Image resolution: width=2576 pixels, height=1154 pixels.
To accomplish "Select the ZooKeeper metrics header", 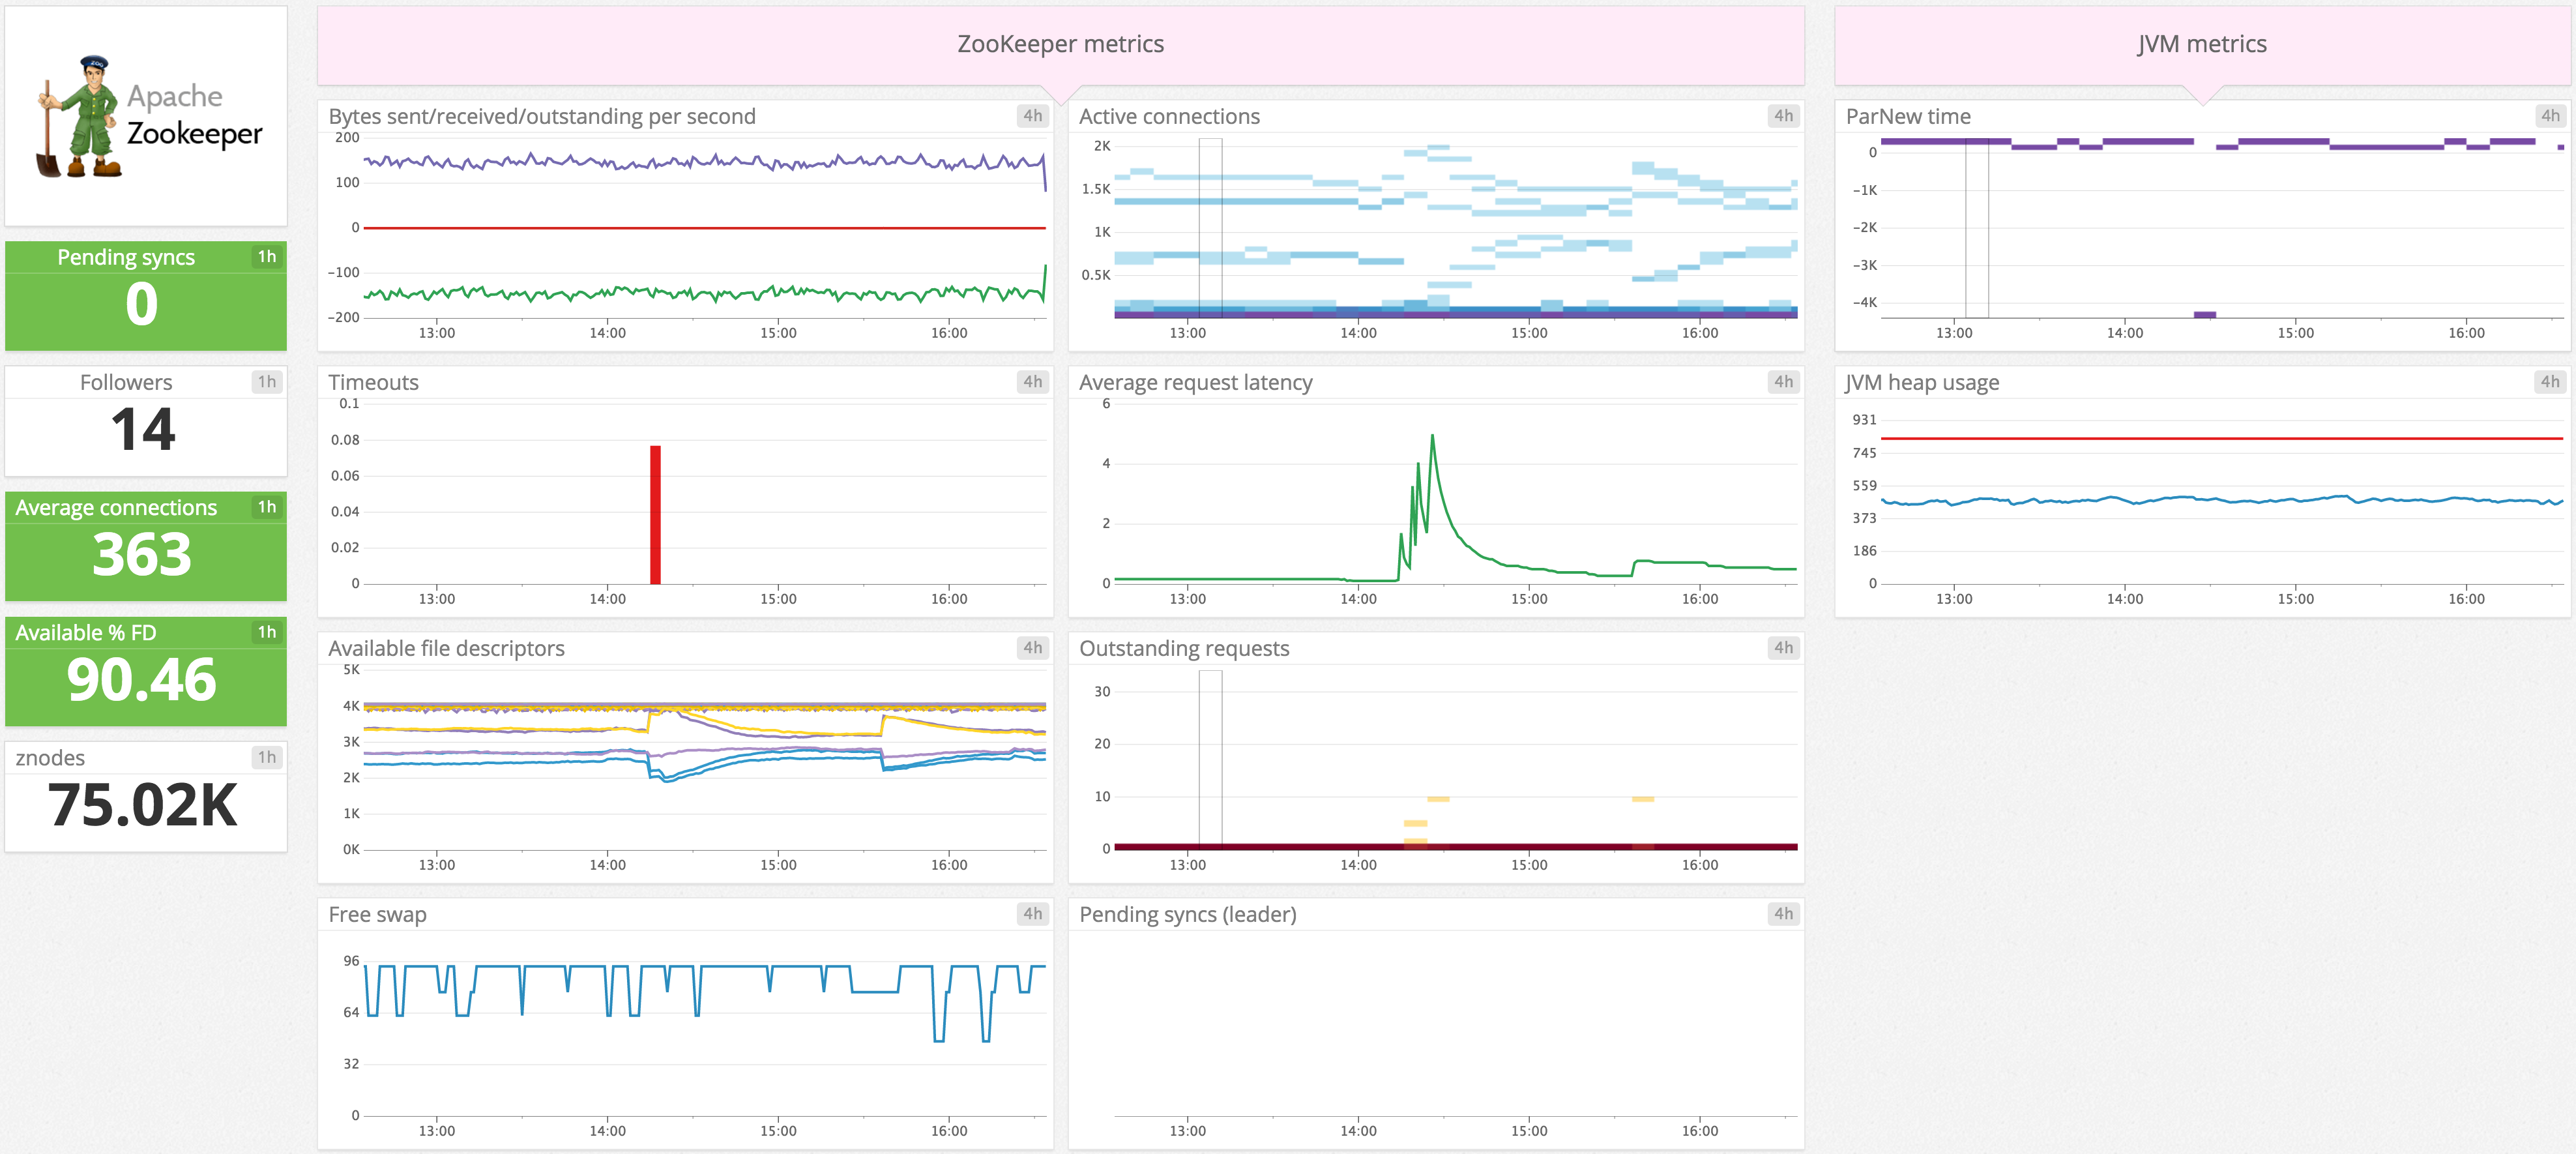I will 1060,44.
